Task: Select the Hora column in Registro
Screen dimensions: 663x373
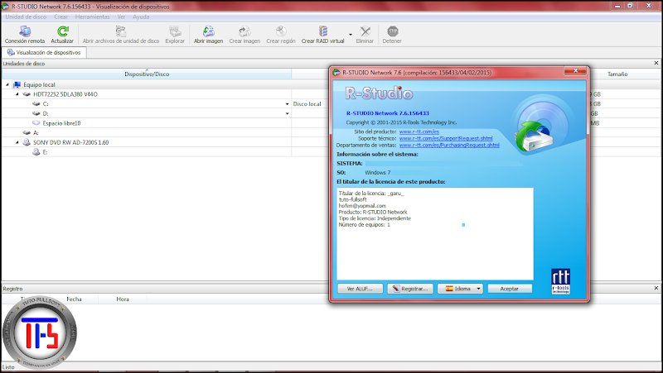Action: [x=123, y=299]
